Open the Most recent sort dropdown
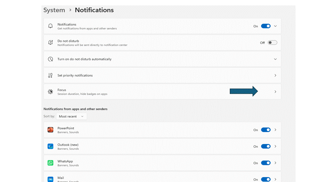This screenshot has height=182, width=324. pos(71,116)
